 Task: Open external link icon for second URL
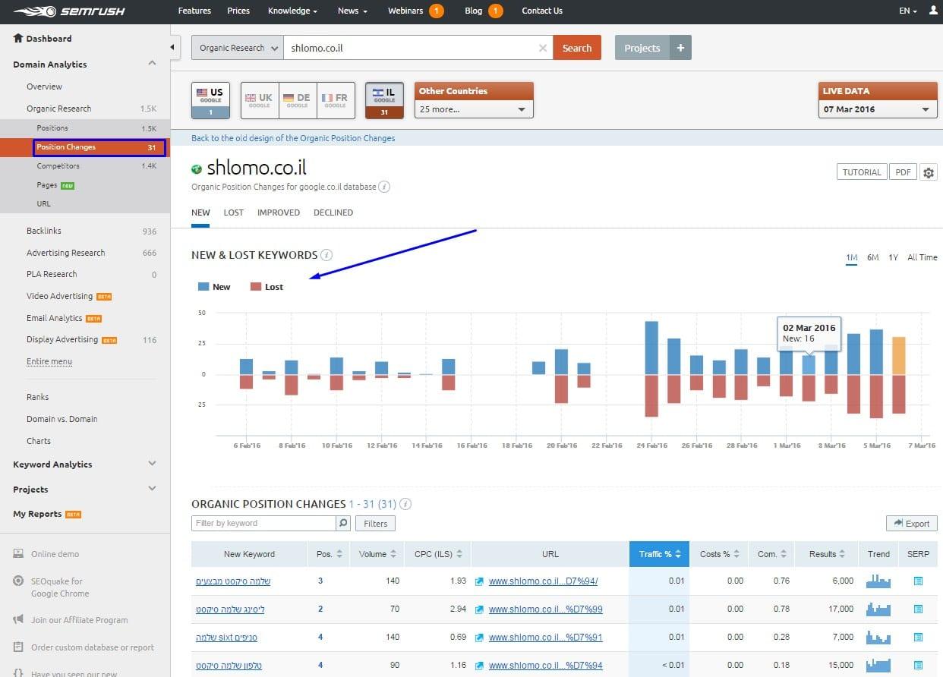tap(479, 610)
